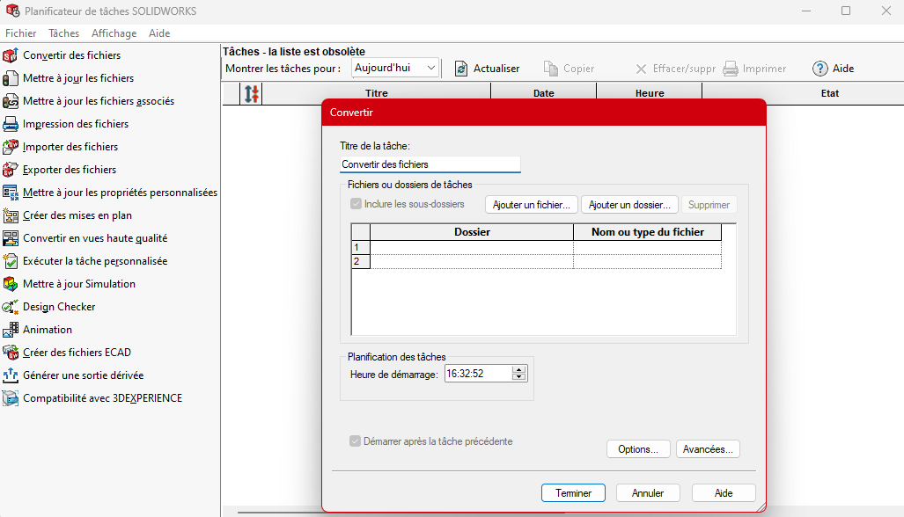The width and height of the screenshot is (904, 517).
Task: Open the Affichage menu
Action: tap(114, 33)
